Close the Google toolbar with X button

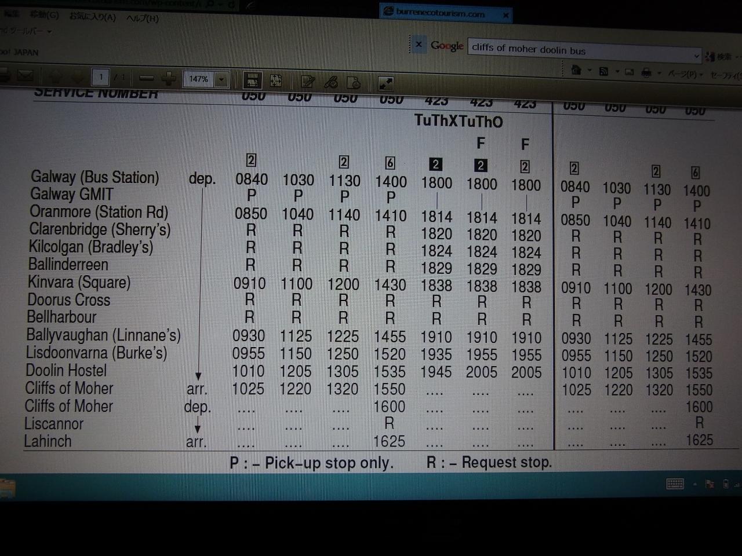tap(419, 45)
